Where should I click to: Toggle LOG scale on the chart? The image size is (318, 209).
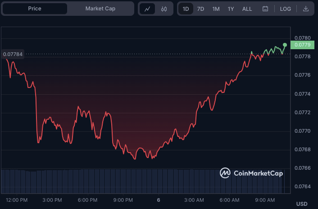(285, 9)
